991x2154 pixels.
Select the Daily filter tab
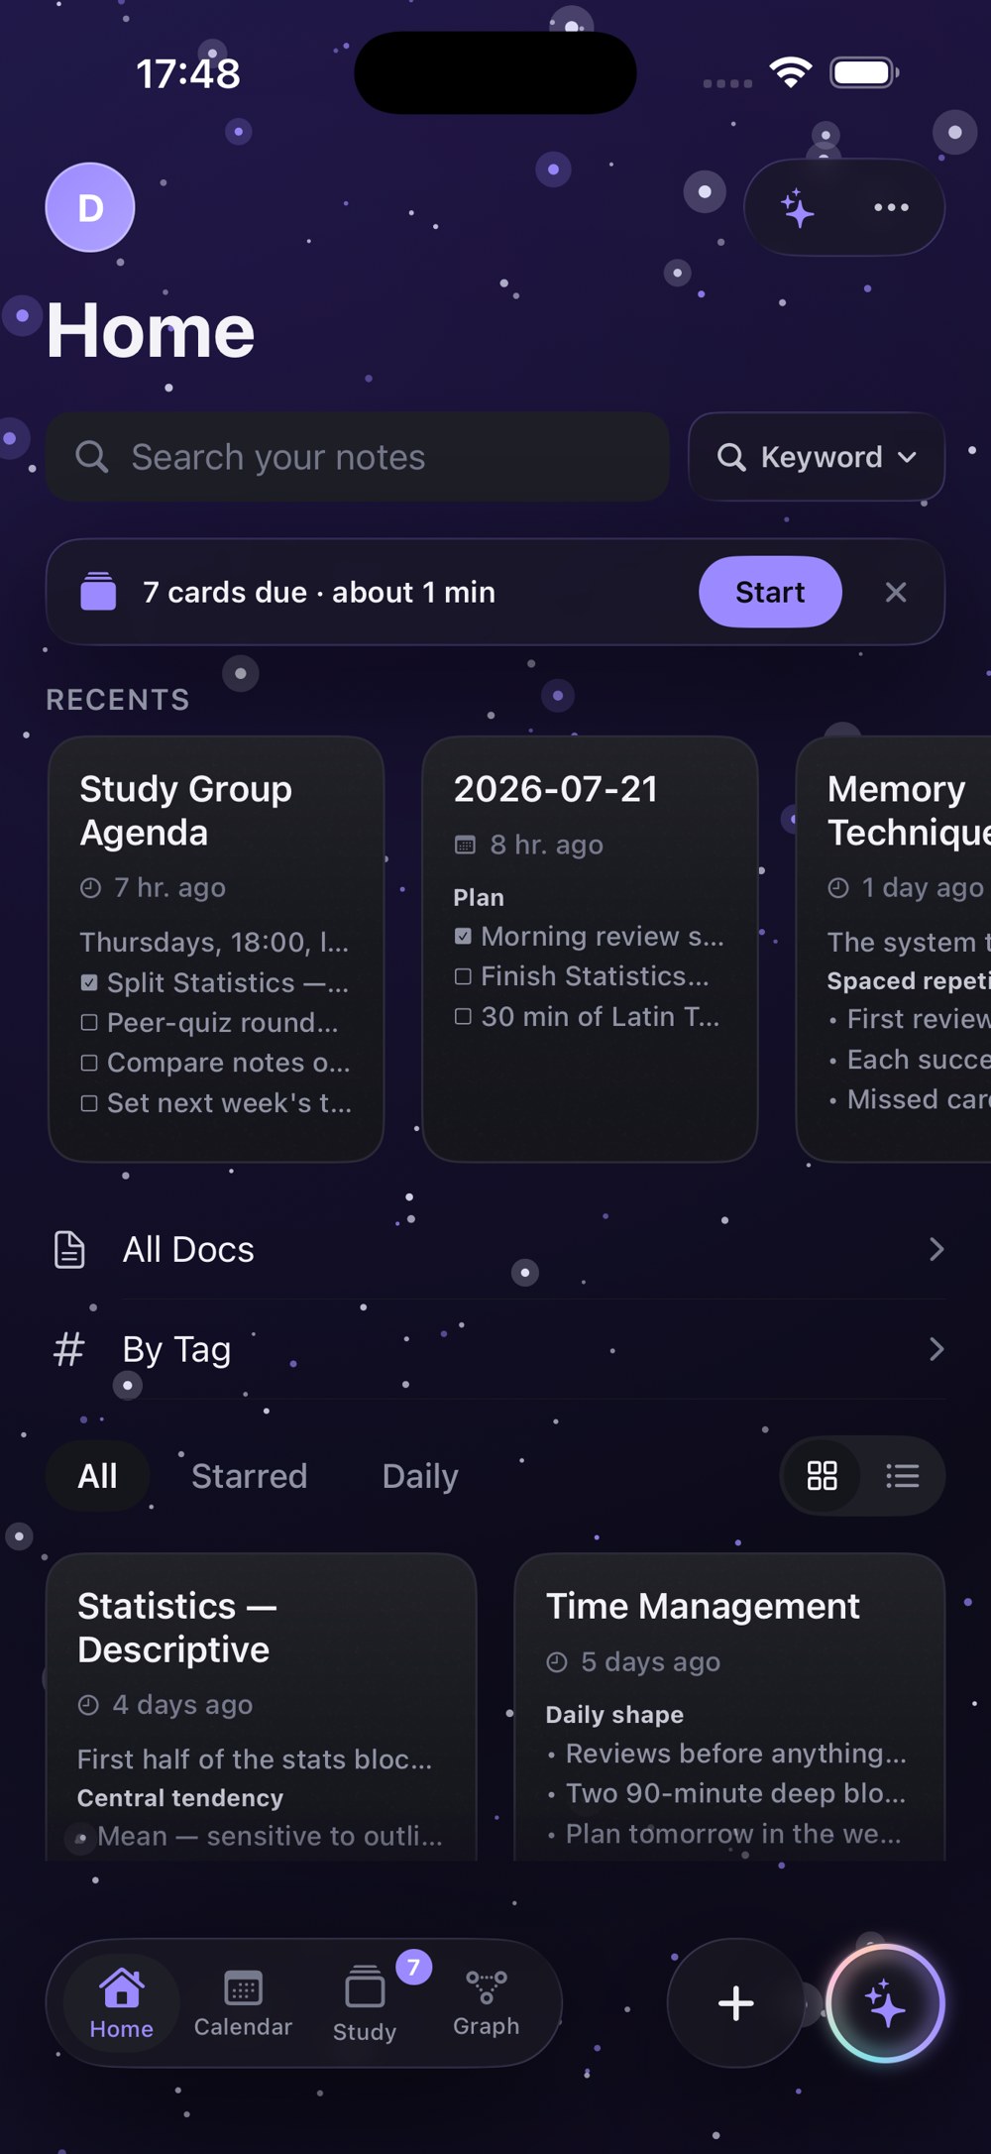tap(420, 1476)
